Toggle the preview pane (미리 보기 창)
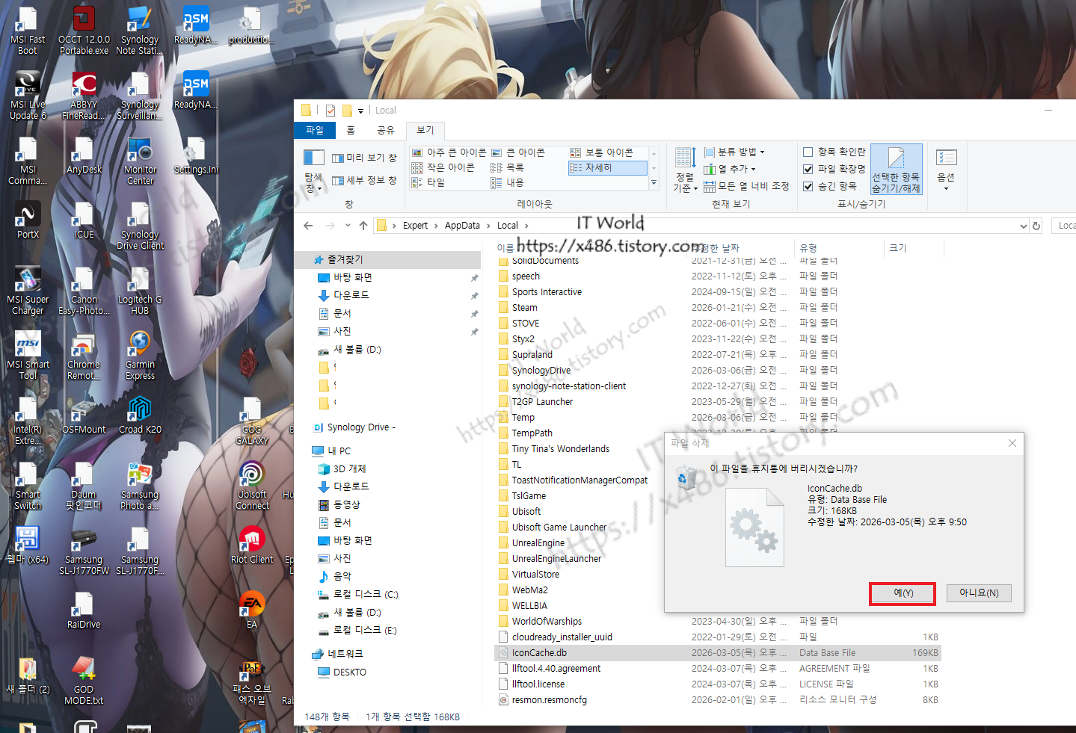The image size is (1076, 733). (x=364, y=158)
